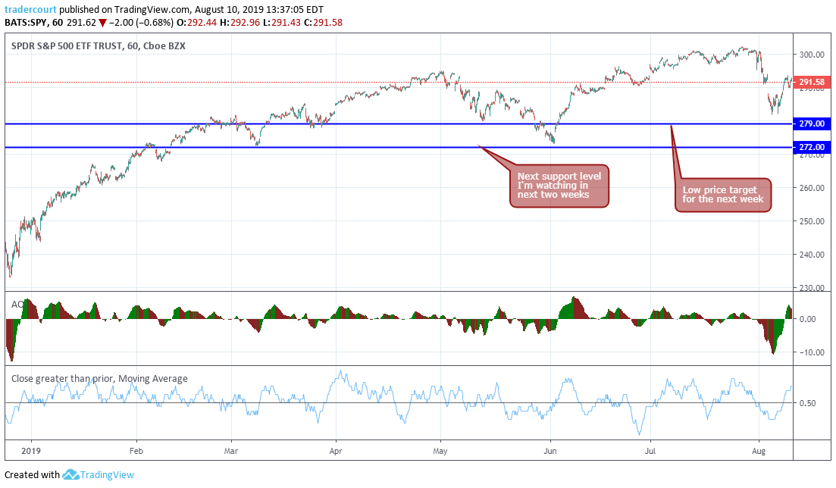
Task: Select the BATS:SPY, 60 symbol text
Action: [x=33, y=23]
